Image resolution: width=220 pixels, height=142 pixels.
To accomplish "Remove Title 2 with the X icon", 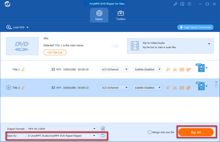I will [216, 82].
